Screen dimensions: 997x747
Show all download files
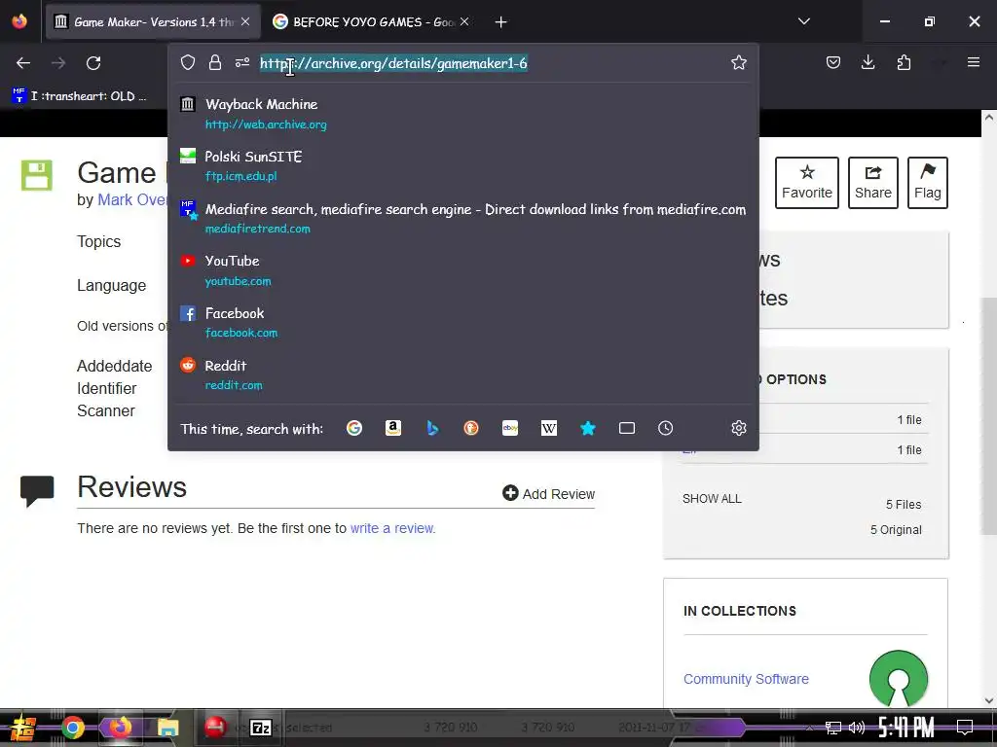click(712, 499)
